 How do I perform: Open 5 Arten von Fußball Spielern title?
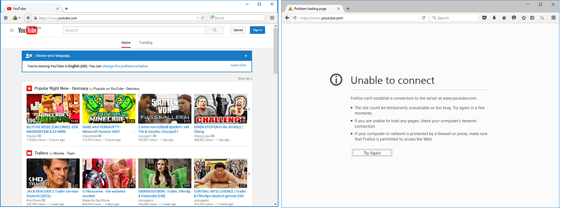click(x=164, y=130)
